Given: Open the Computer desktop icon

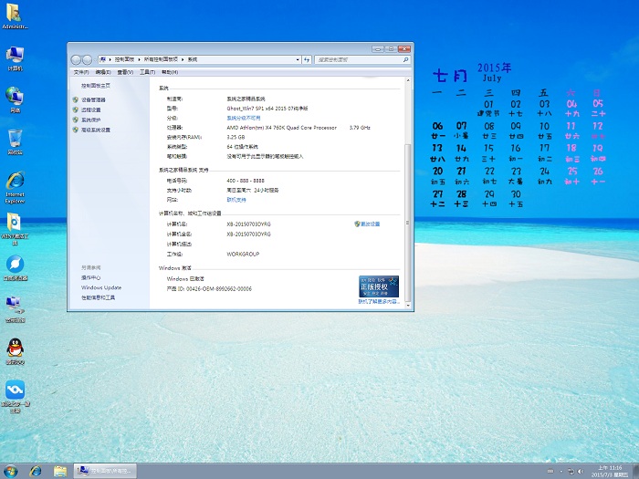Looking at the screenshot, I should pos(15,56).
